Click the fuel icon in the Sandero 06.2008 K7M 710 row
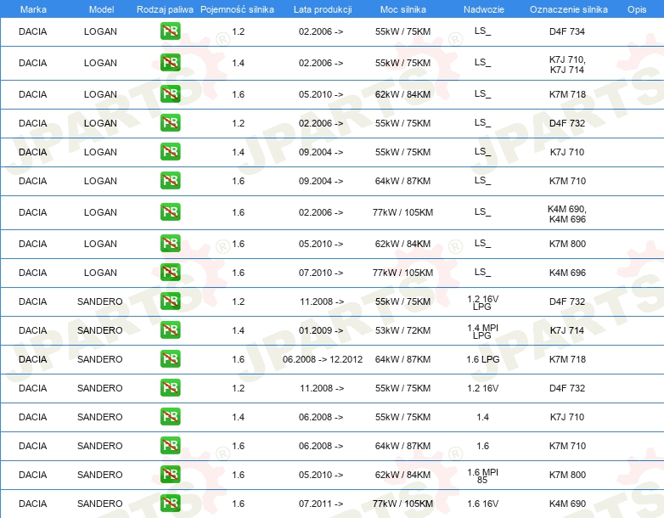 coord(170,445)
